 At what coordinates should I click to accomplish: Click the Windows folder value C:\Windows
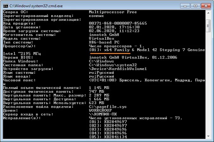click(x=101, y=61)
